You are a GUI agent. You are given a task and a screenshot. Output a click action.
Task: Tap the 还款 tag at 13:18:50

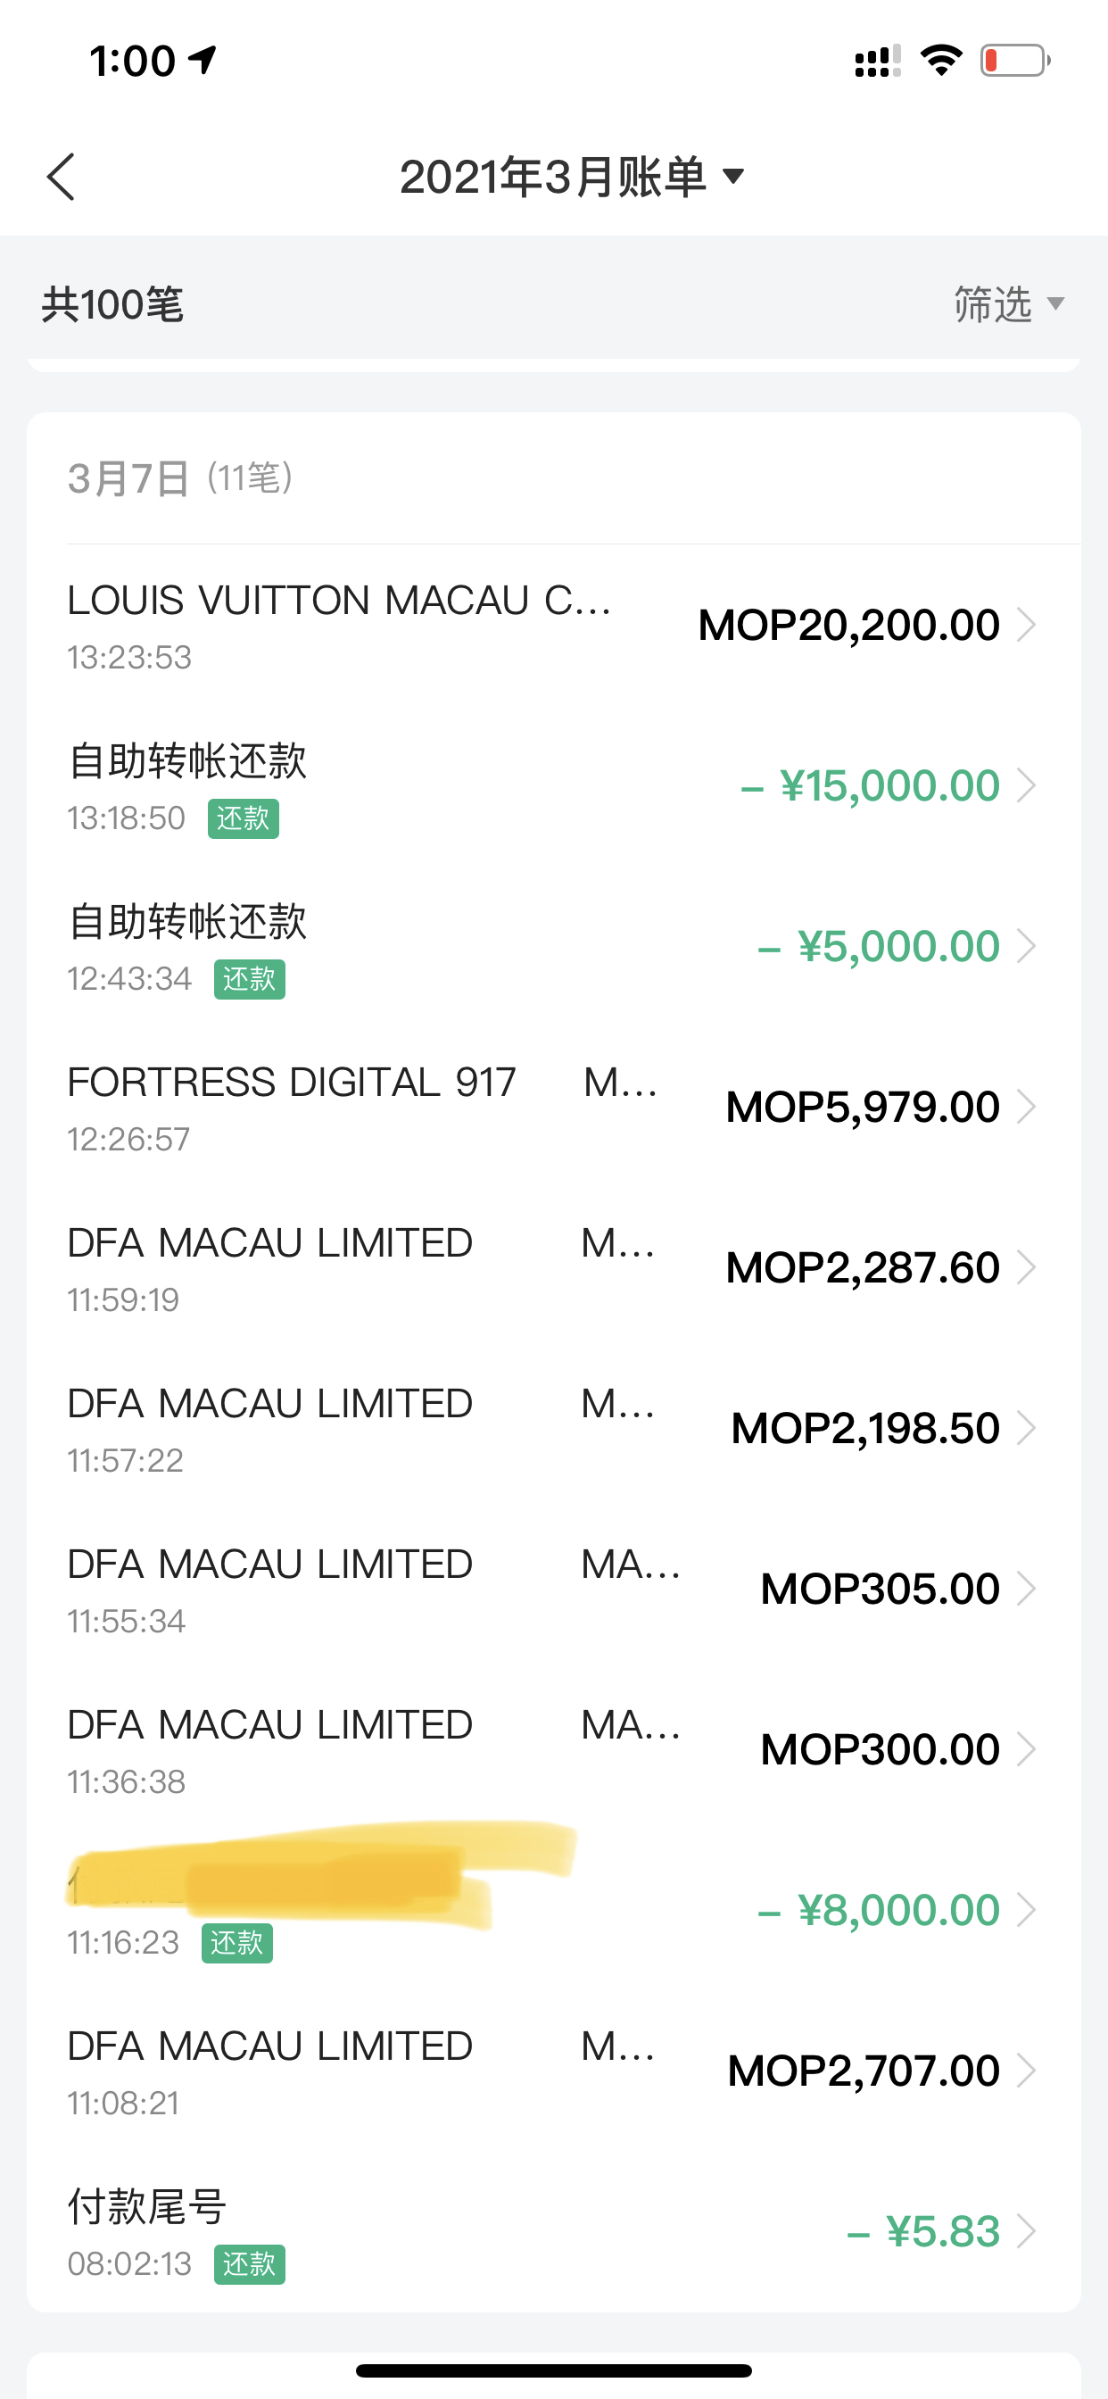[243, 818]
